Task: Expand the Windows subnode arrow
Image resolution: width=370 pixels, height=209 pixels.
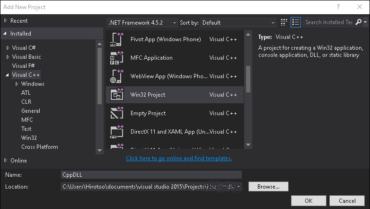Action: [x=17, y=84]
